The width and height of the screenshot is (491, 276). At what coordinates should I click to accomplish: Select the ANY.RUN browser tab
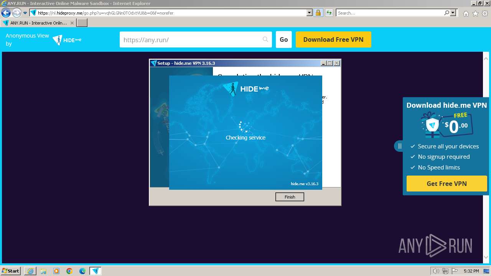38,23
